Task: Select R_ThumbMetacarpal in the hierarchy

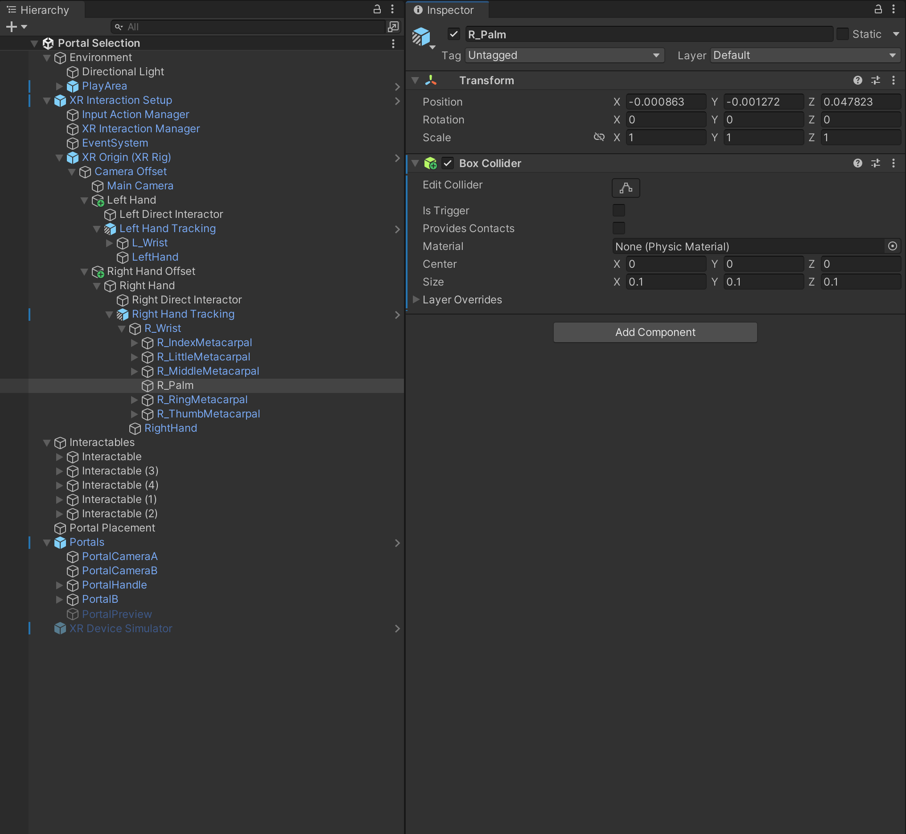Action: tap(208, 414)
